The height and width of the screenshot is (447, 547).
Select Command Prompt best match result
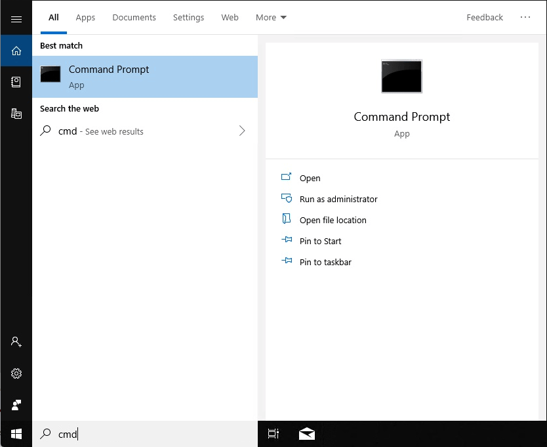pos(144,77)
